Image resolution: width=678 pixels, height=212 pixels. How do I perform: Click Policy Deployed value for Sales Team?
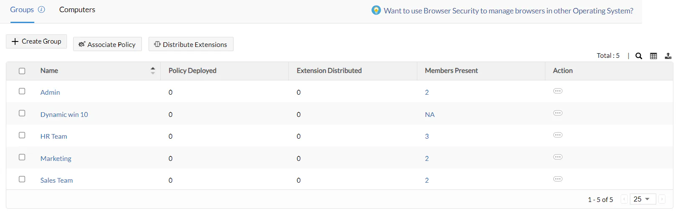pos(170,180)
